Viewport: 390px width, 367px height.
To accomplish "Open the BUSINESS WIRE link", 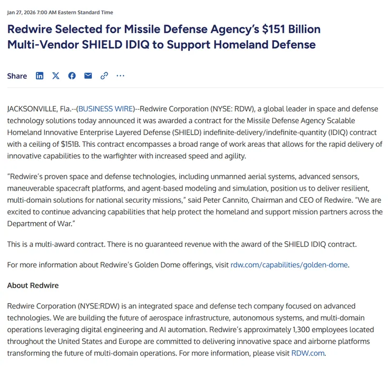I will [105, 109].
